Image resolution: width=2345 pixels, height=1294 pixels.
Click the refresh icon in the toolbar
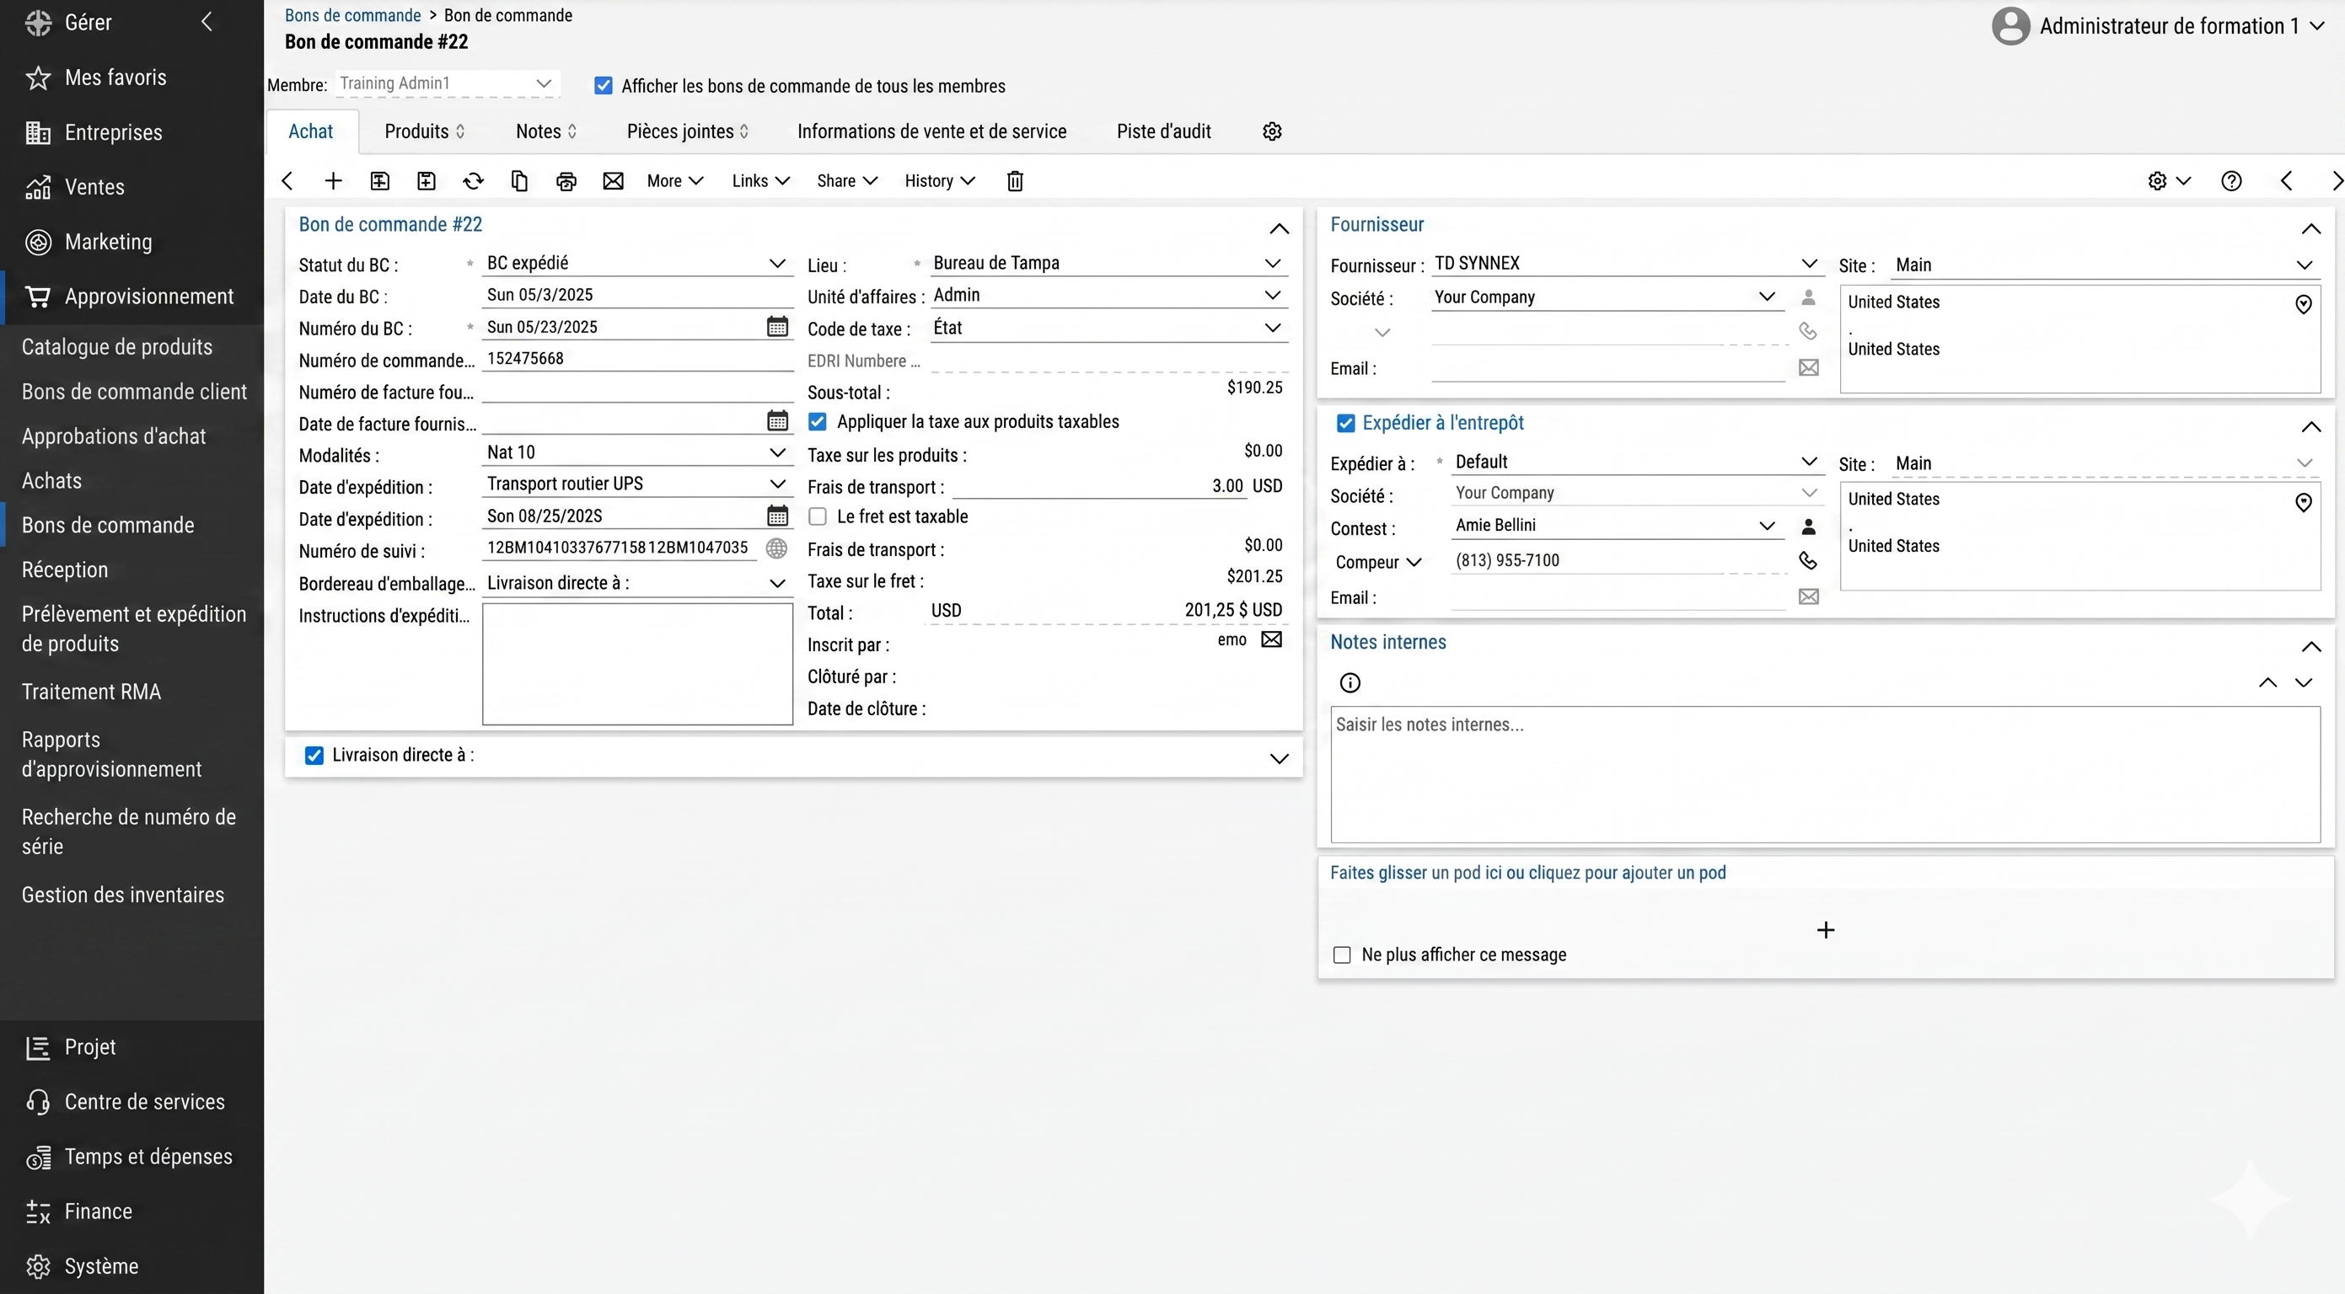(x=474, y=181)
